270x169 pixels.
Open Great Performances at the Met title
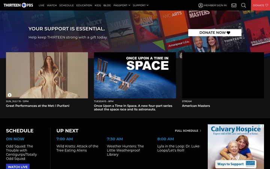(38, 106)
